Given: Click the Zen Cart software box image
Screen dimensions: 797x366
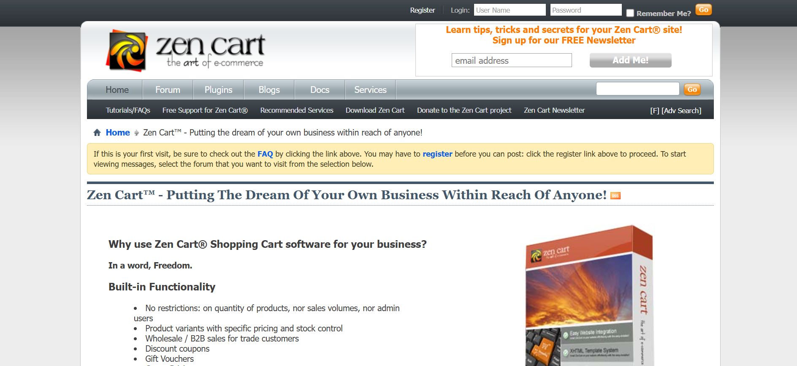Looking at the screenshot, I should [x=589, y=296].
